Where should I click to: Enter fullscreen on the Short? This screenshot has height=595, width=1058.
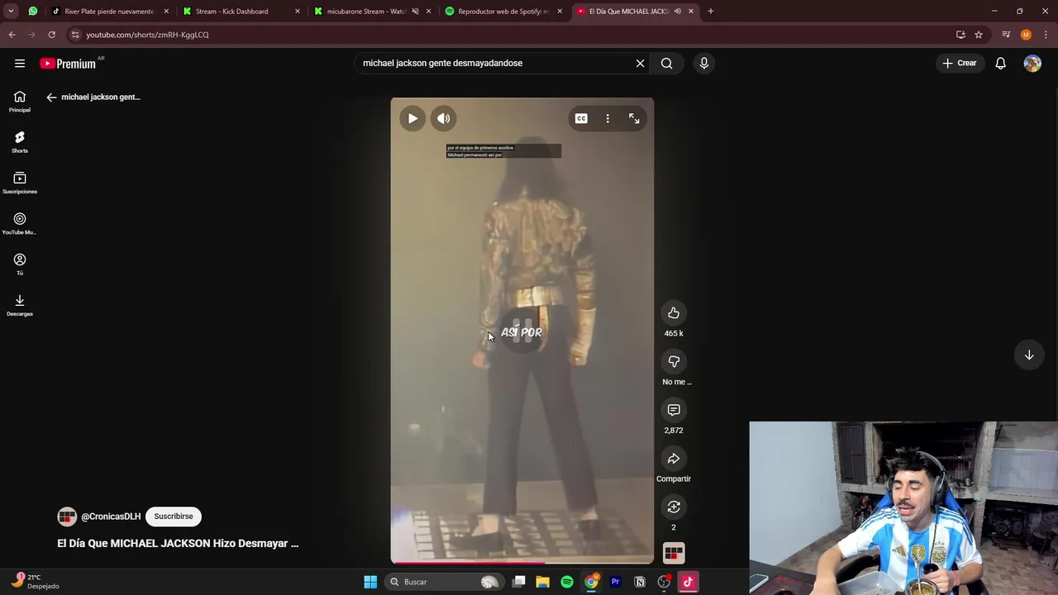click(x=634, y=118)
